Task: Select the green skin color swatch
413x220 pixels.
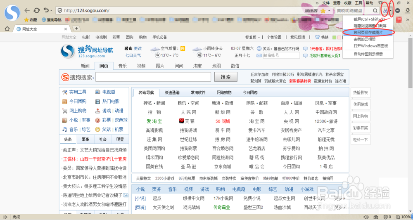Action: [x=334, y=38]
